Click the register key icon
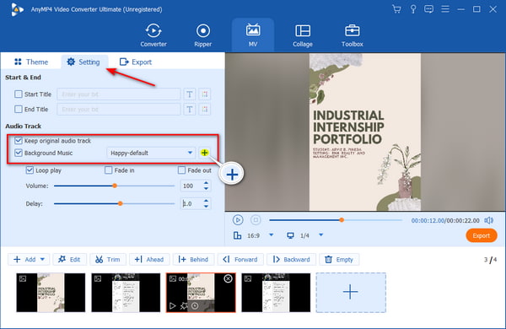 coord(413,9)
